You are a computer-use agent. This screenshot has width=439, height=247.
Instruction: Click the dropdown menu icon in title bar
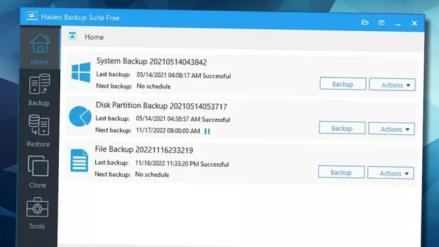(381, 23)
